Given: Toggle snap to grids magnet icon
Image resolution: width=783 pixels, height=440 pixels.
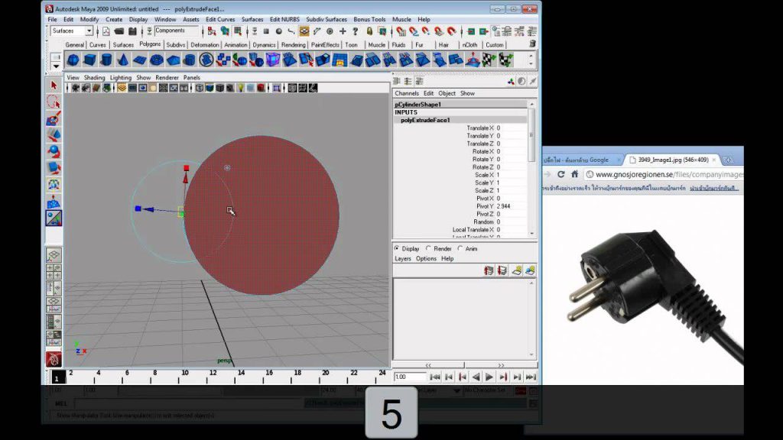Looking at the screenshot, I should click(401, 31).
